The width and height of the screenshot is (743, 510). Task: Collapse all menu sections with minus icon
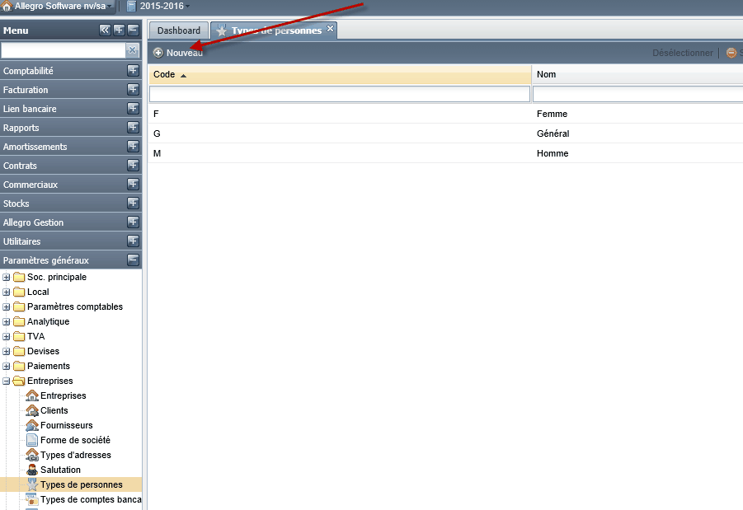[133, 30]
